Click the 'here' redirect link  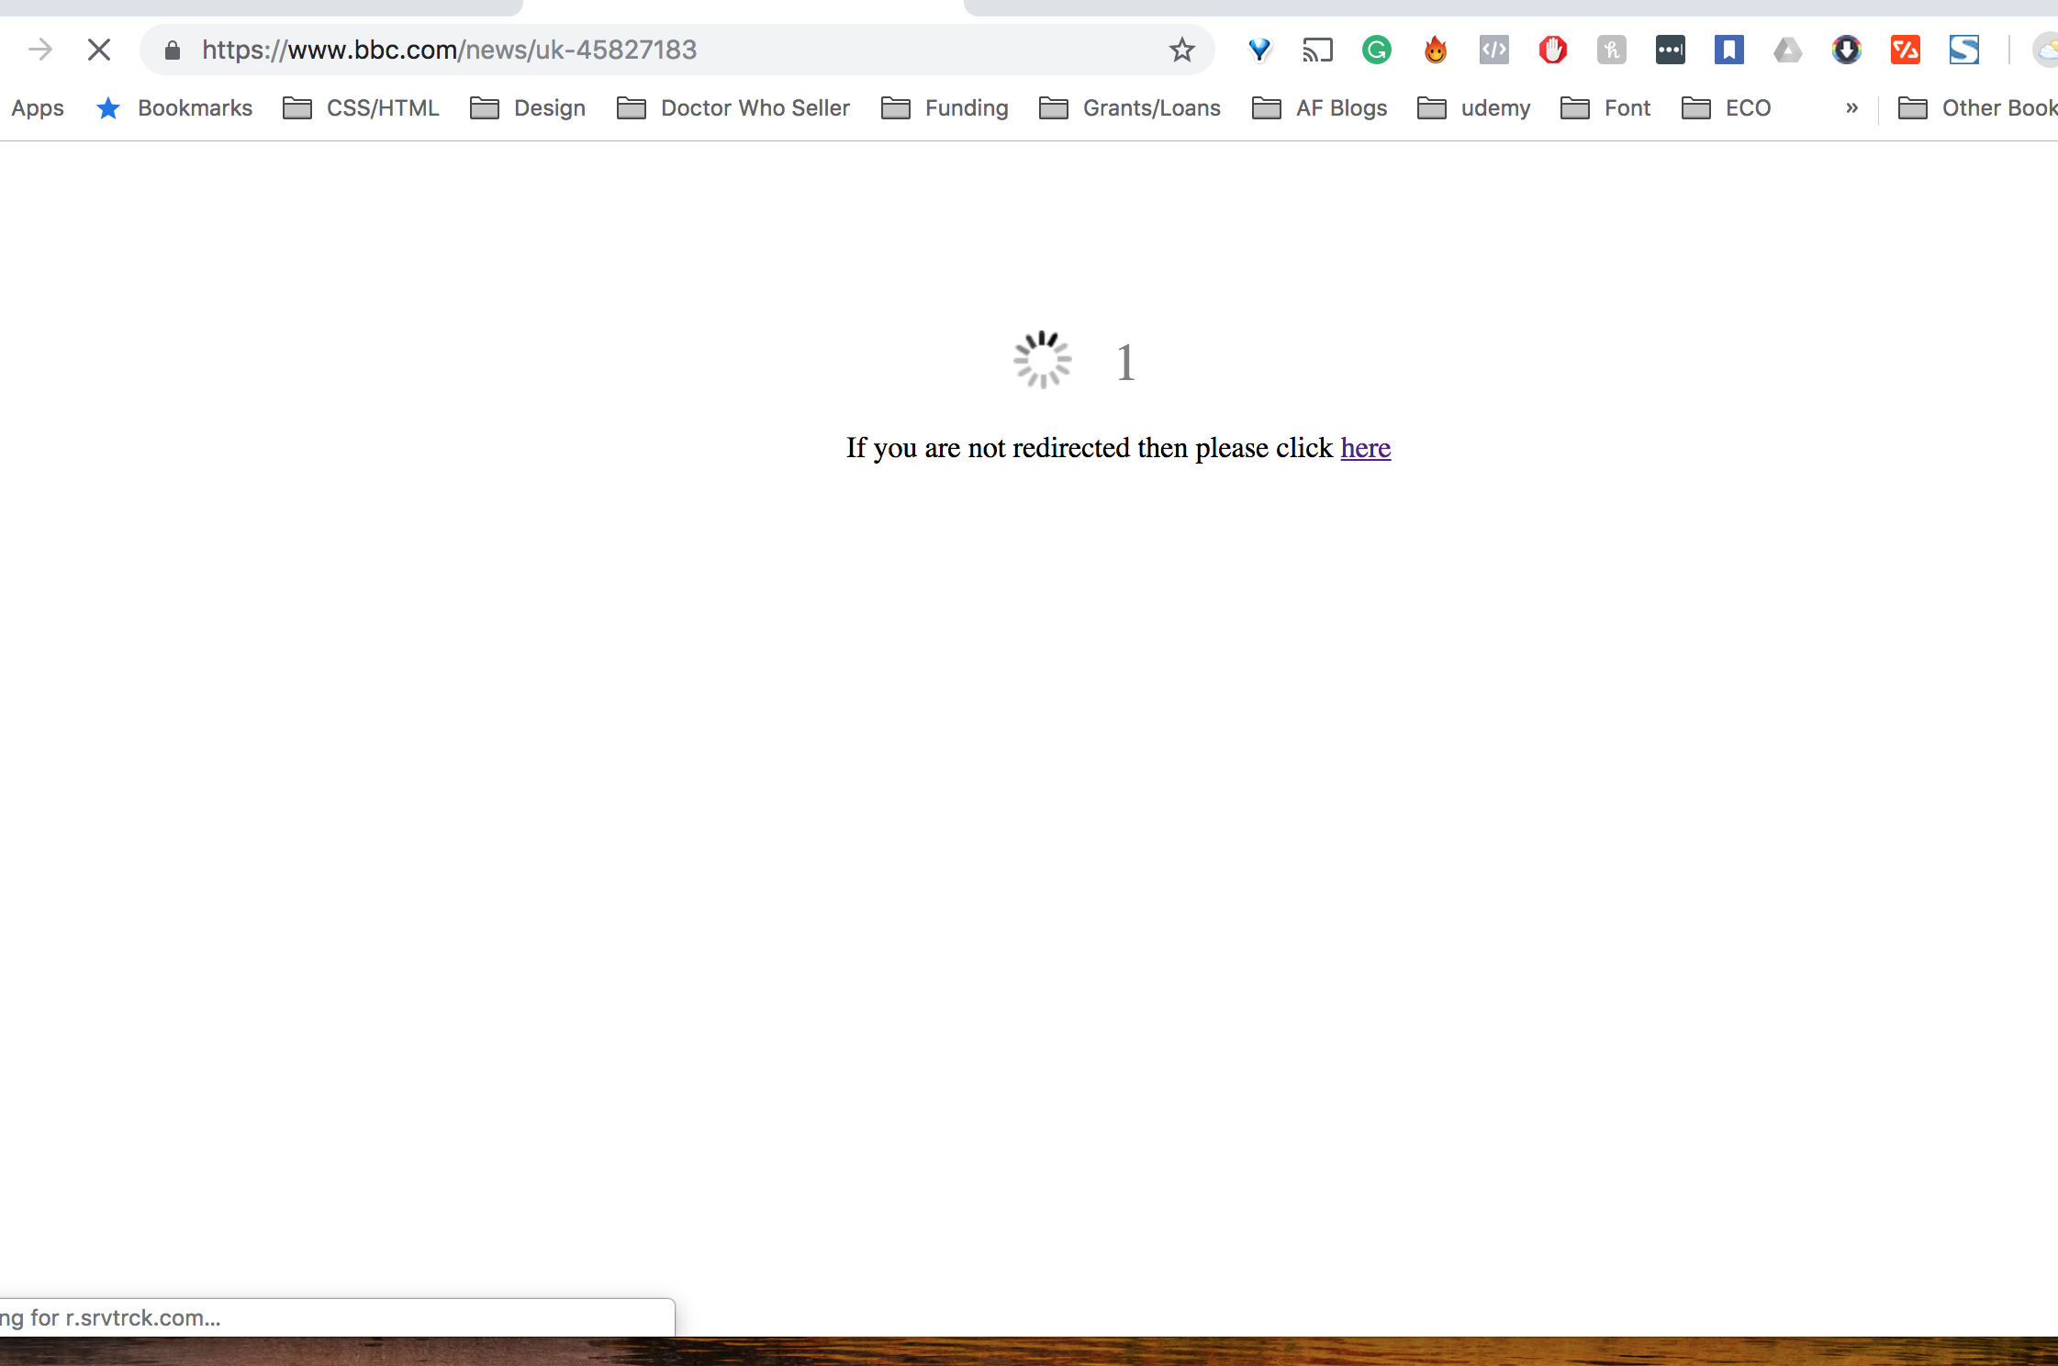pos(1365,448)
